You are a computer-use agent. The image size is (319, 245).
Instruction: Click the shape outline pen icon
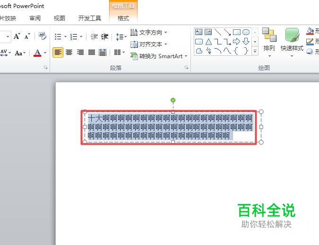tap(310, 42)
